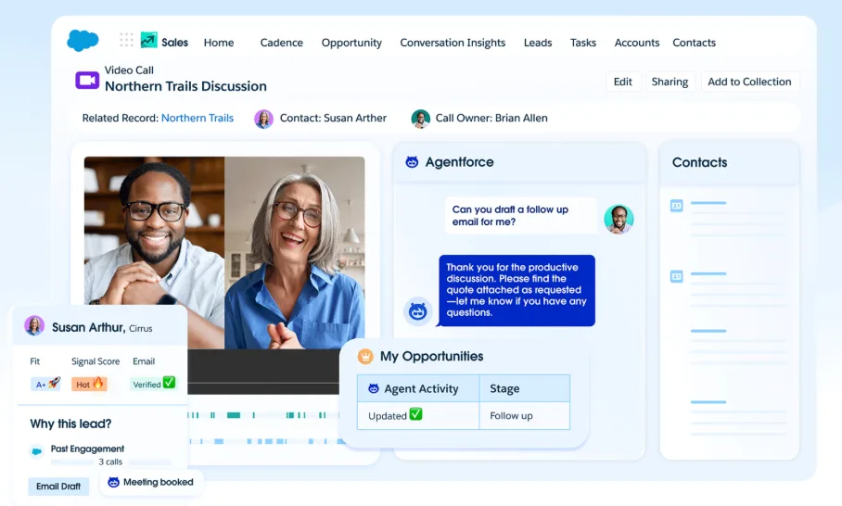Click the Agent Activity column header
The height and width of the screenshot is (506, 842).
(x=418, y=388)
